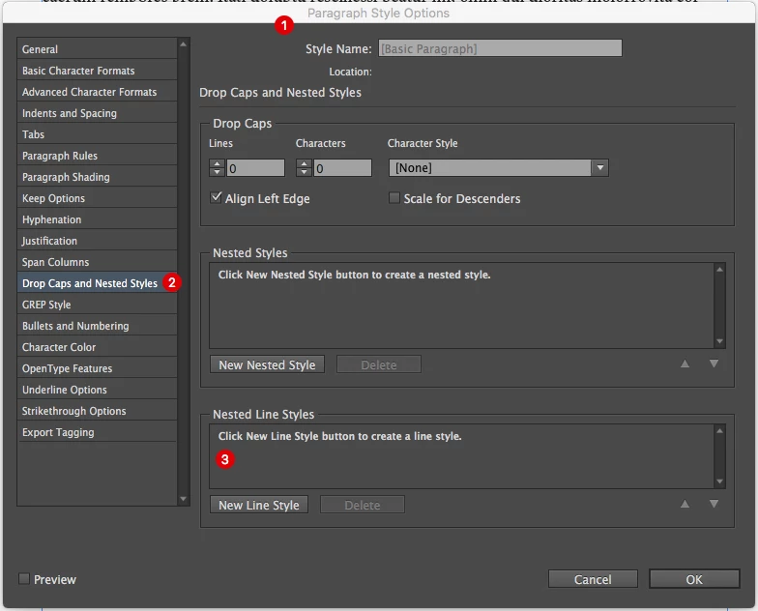Confirm dialog with OK button
758x611 pixels.
[694, 579]
